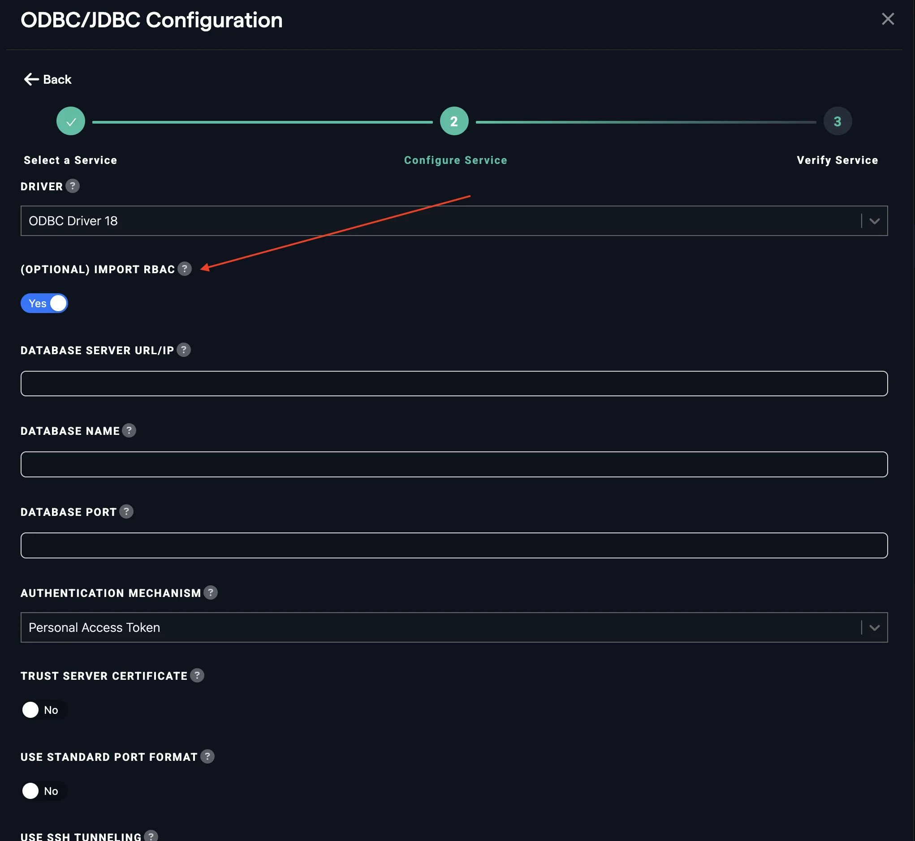This screenshot has height=841, width=915.
Task: Click the Import RBAC help icon
Action: point(185,270)
